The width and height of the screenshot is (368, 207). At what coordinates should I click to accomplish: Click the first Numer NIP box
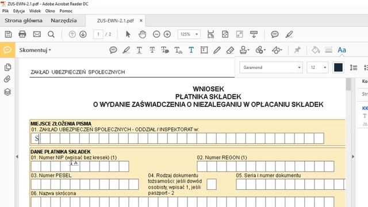coord(36,166)
